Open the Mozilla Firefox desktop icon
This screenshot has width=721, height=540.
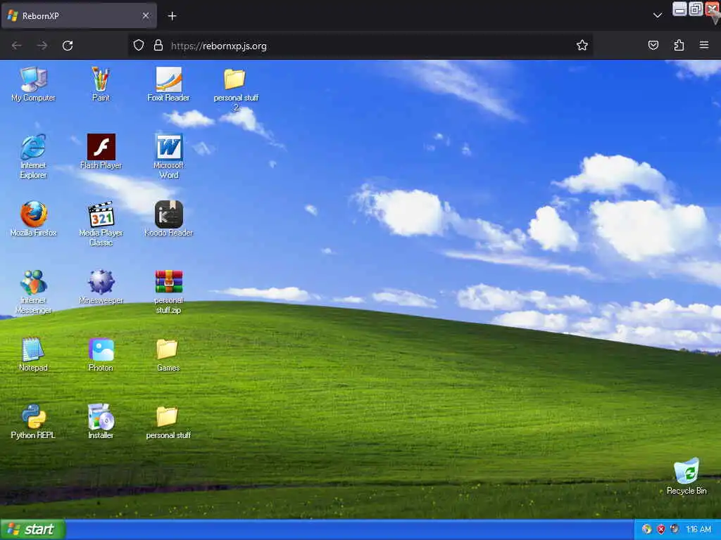[33, 219]
